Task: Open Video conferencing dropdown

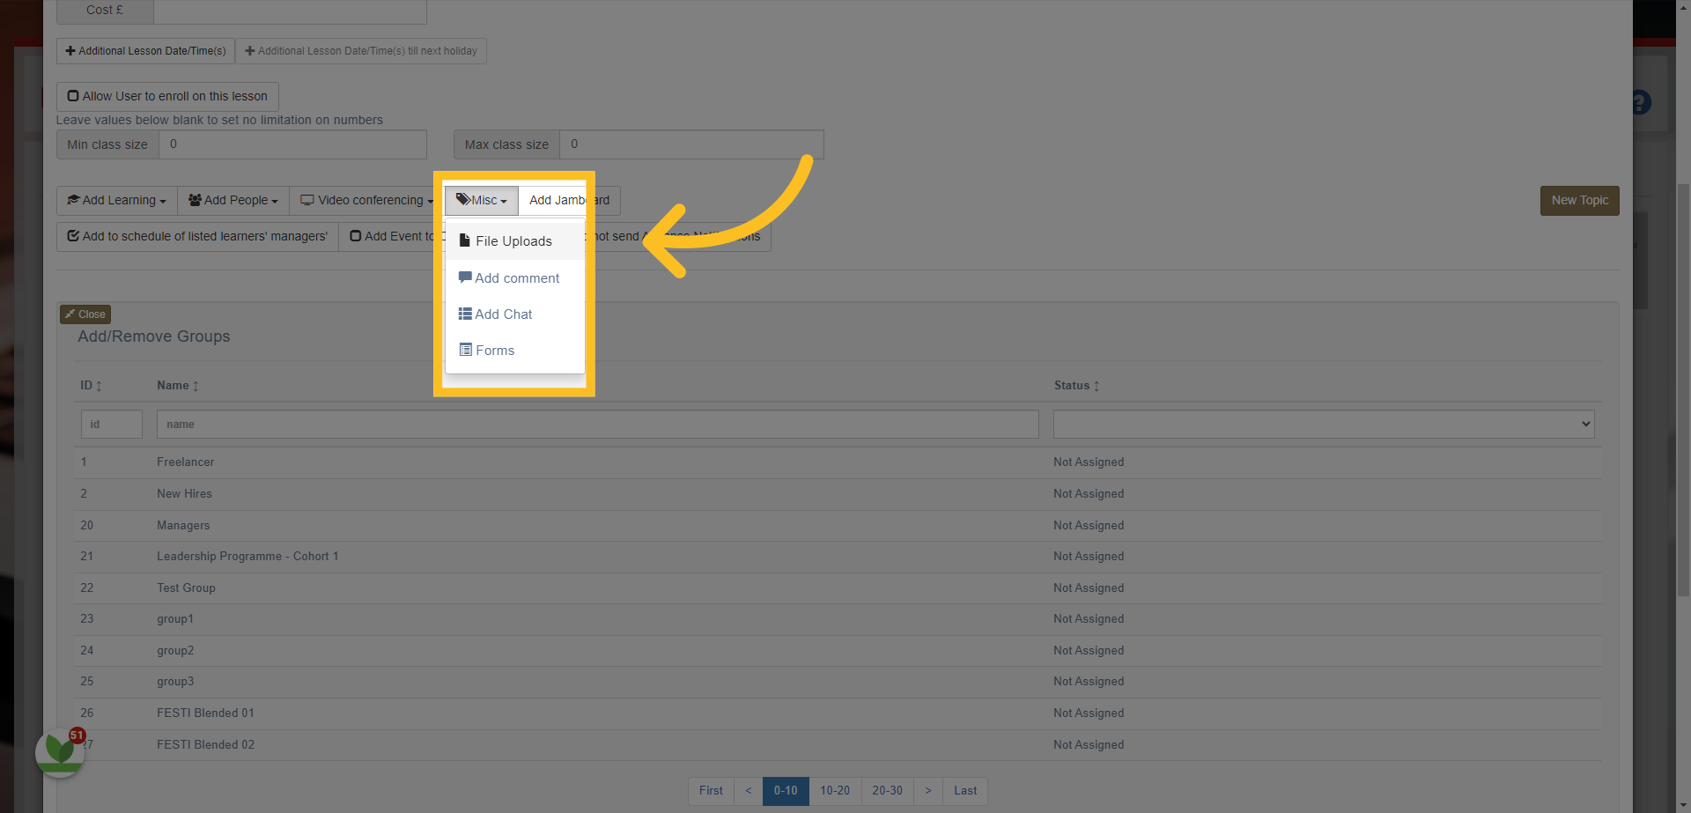Action: [x=366, y=201]
